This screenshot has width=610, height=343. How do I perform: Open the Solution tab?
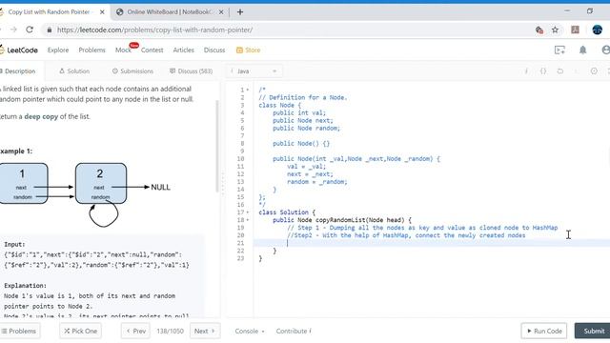[x=74, y=71]
